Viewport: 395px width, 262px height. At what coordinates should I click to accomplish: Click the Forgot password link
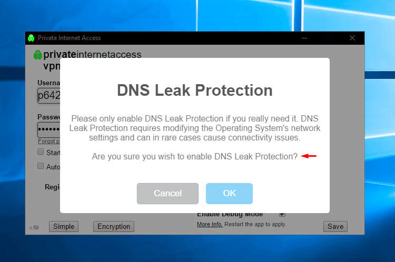(49, 141)
